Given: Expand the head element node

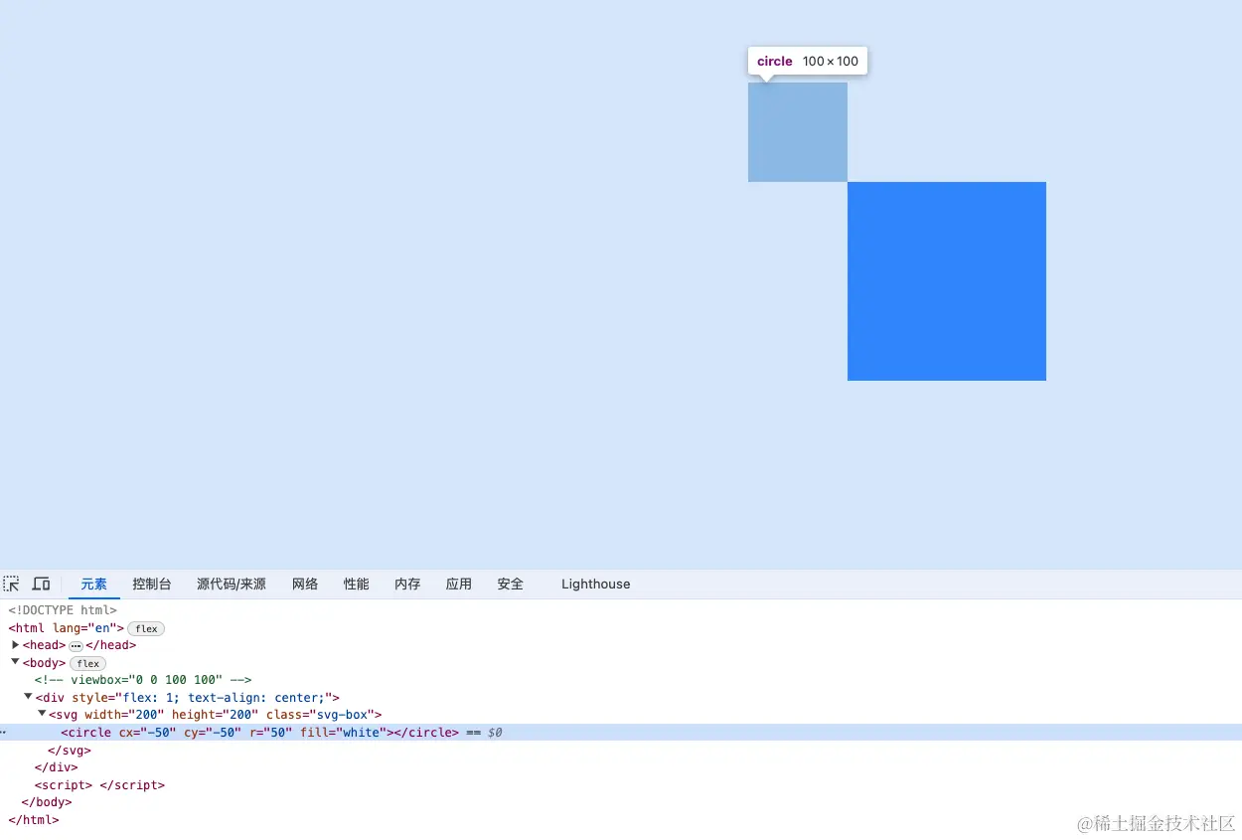Looking at the screenshot, I should 16,645.
